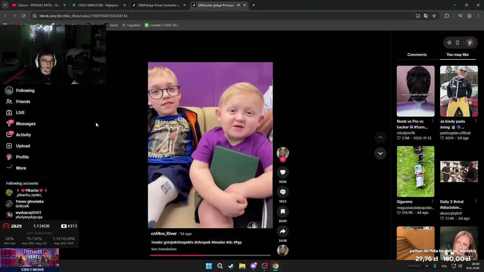484x272 pixels.
Task: Save the video with the bookmark icon
Action: click(x=282, y=212)
